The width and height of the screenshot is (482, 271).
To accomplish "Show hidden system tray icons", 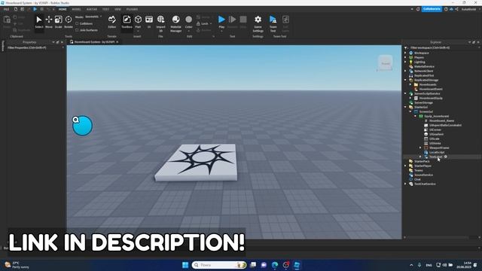I will [x=411, y=265].
